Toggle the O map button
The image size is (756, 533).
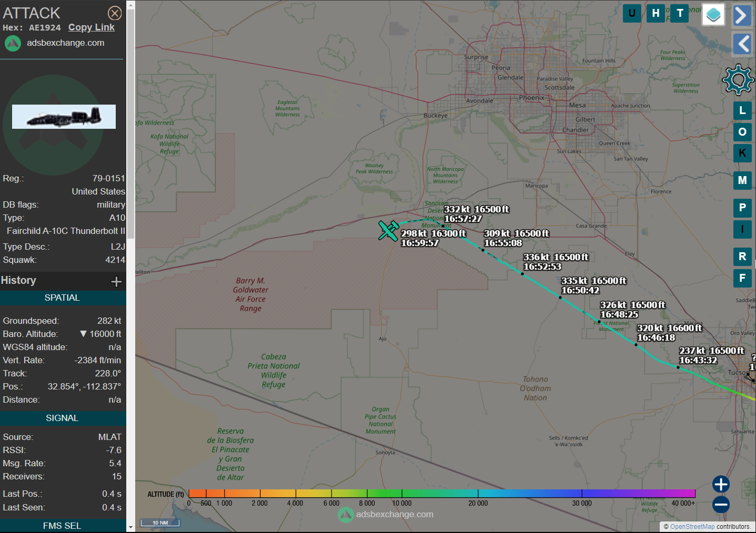pyautogui.click(x=742, y=132)
